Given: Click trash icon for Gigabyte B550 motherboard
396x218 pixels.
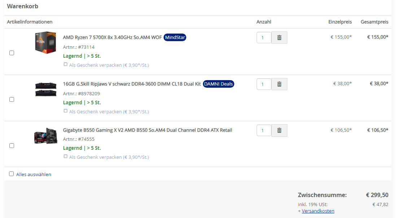Looking at the screenshot, I should [x=279, y=130].
